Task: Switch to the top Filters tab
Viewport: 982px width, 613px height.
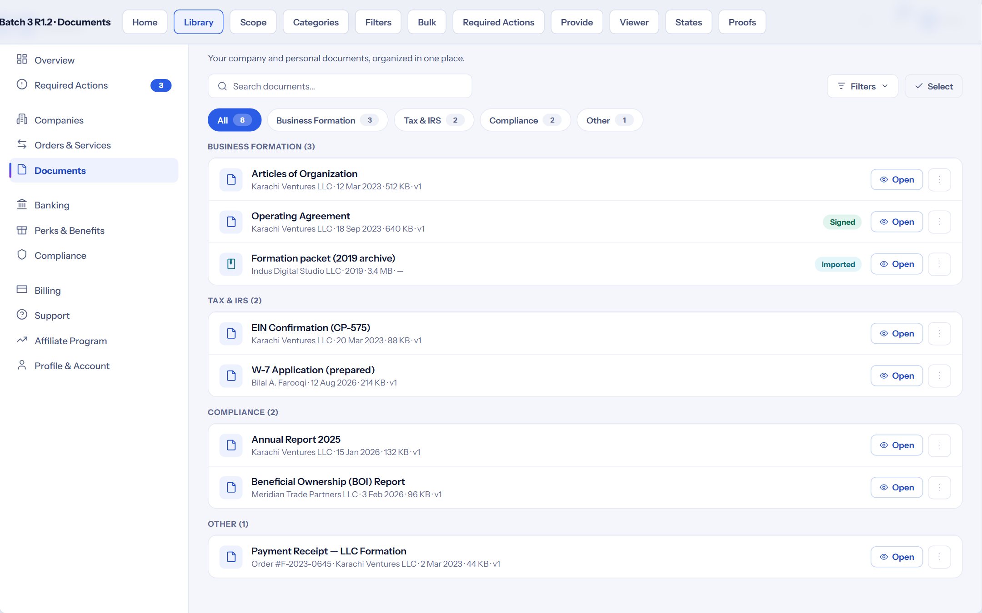Action: click(378, 22)
